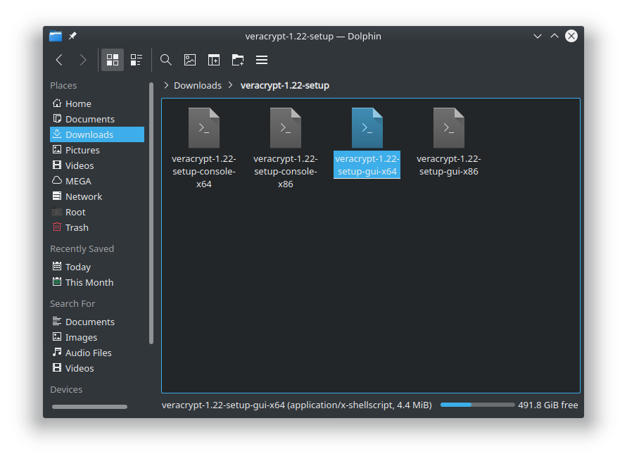The width and height of the screenshot is (627, 461).
Task: Click the Audio Files music note icon
Action: click(57, 352)
